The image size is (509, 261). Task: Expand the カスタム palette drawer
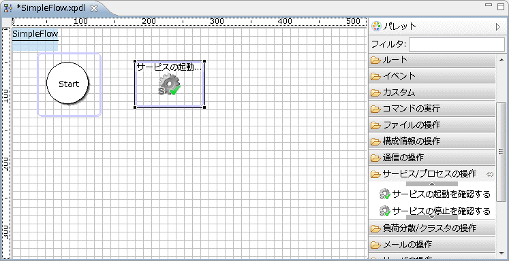pos(432,92)
